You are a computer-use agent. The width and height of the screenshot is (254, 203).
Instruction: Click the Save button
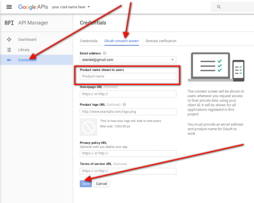tap(86, 184)
